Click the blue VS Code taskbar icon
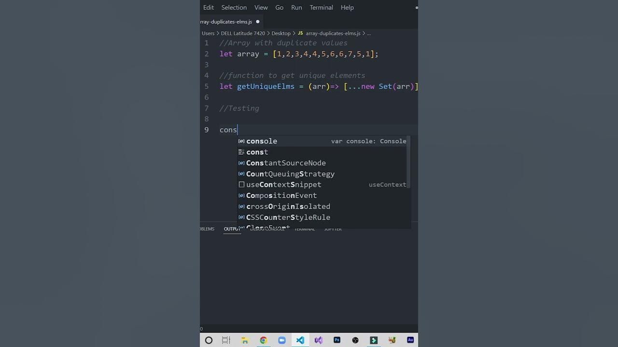Screen dimensions: 618x347 (x=300, y=340)
